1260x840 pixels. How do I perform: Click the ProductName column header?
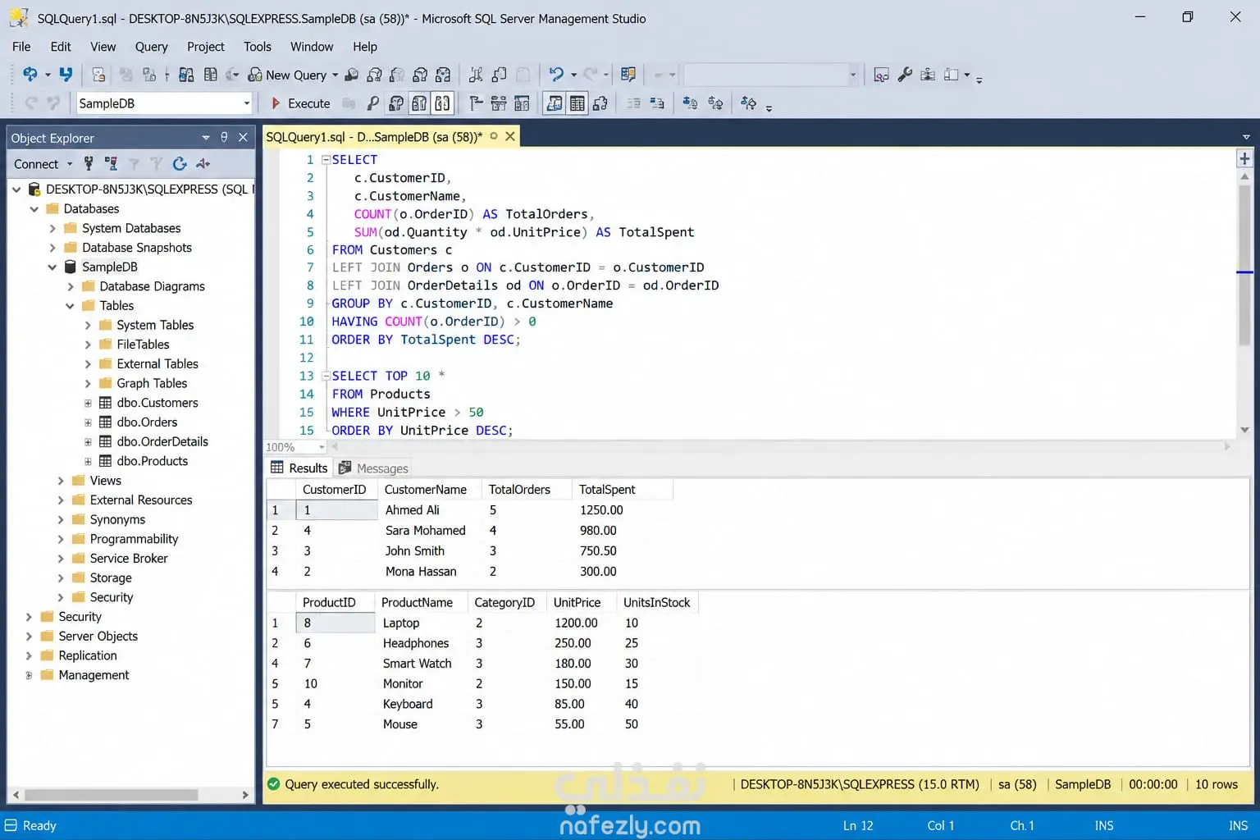(x=421, y=602)
